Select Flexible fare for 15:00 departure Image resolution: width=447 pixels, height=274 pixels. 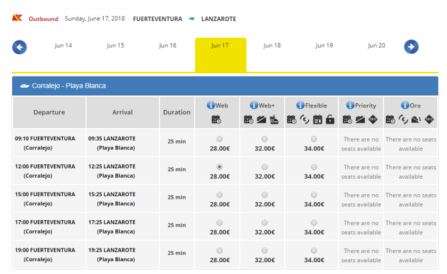pos(313,195)
